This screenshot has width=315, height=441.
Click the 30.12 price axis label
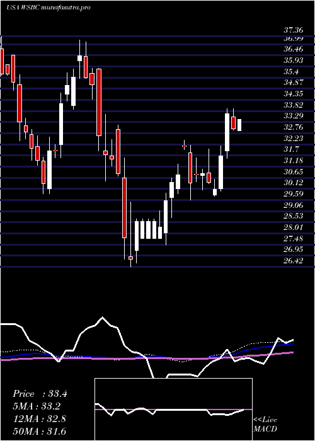(x=294, y=183)
